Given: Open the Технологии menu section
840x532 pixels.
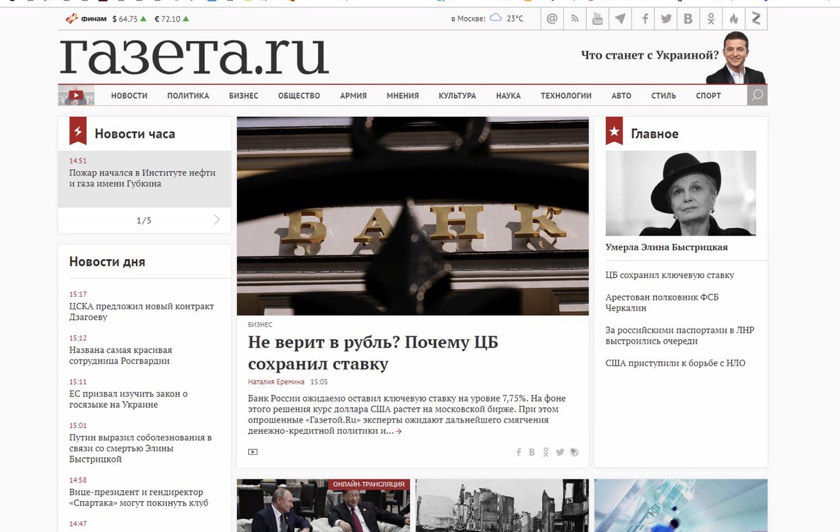Looking at the screenshot, I should tap(566, 96).
